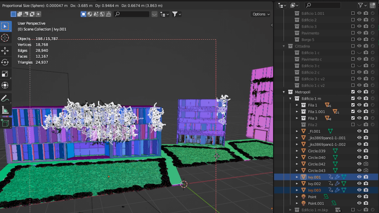Screen dimensions: 379x213
Task: Select the Scale tool
Action: point(5,73)
